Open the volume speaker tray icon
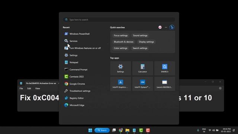 213,130
